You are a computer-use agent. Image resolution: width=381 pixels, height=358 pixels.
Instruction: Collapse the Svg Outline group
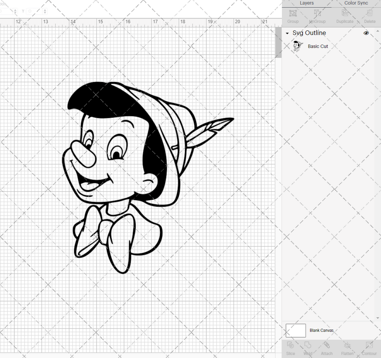point(286,33)
